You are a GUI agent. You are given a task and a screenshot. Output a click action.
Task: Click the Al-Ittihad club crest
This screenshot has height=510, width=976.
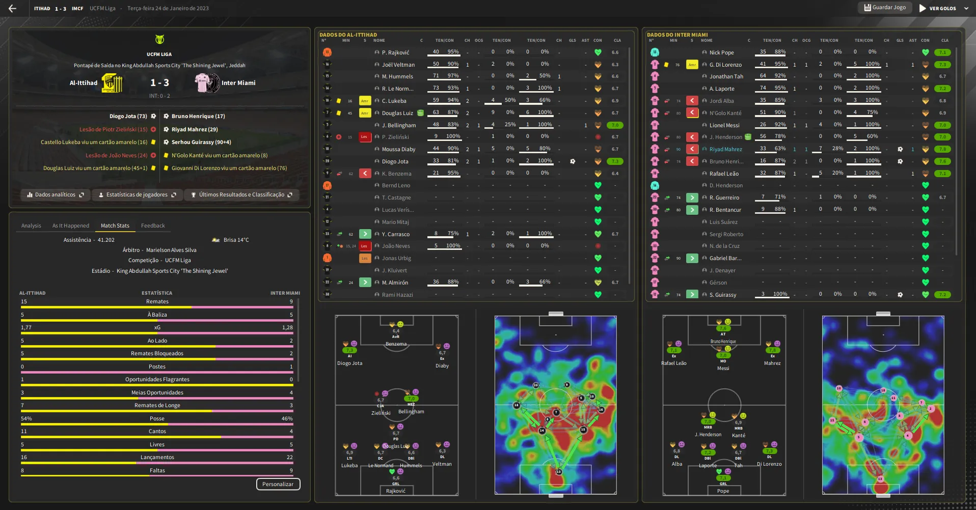point(112,83)
